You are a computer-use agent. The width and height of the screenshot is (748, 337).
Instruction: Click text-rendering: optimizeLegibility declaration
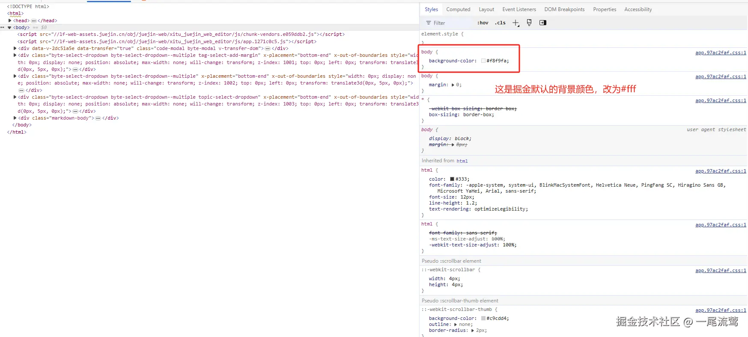(479, 209)
